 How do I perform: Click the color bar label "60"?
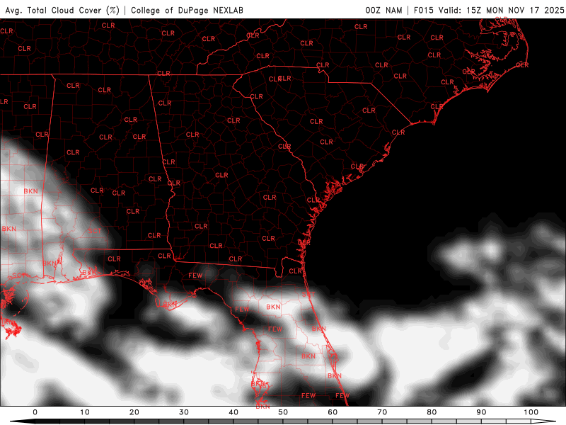pyautogui.click(x=333, y=412)
